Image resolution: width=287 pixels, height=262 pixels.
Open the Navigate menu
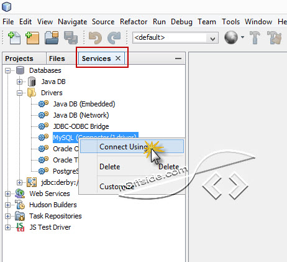(72, 22)
